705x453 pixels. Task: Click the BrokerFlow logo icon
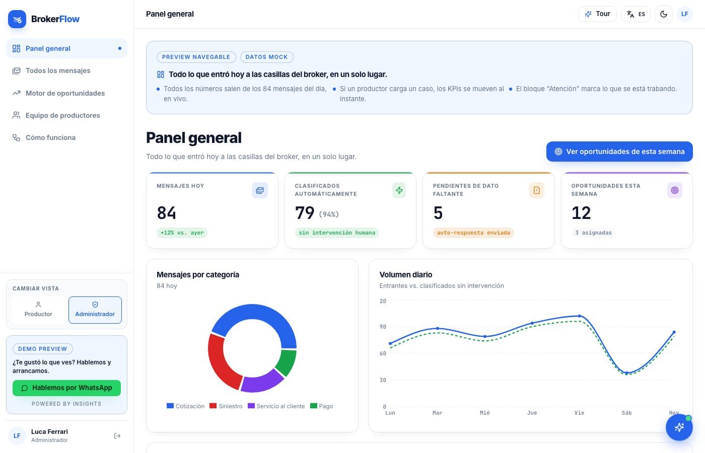click(17, 19)
